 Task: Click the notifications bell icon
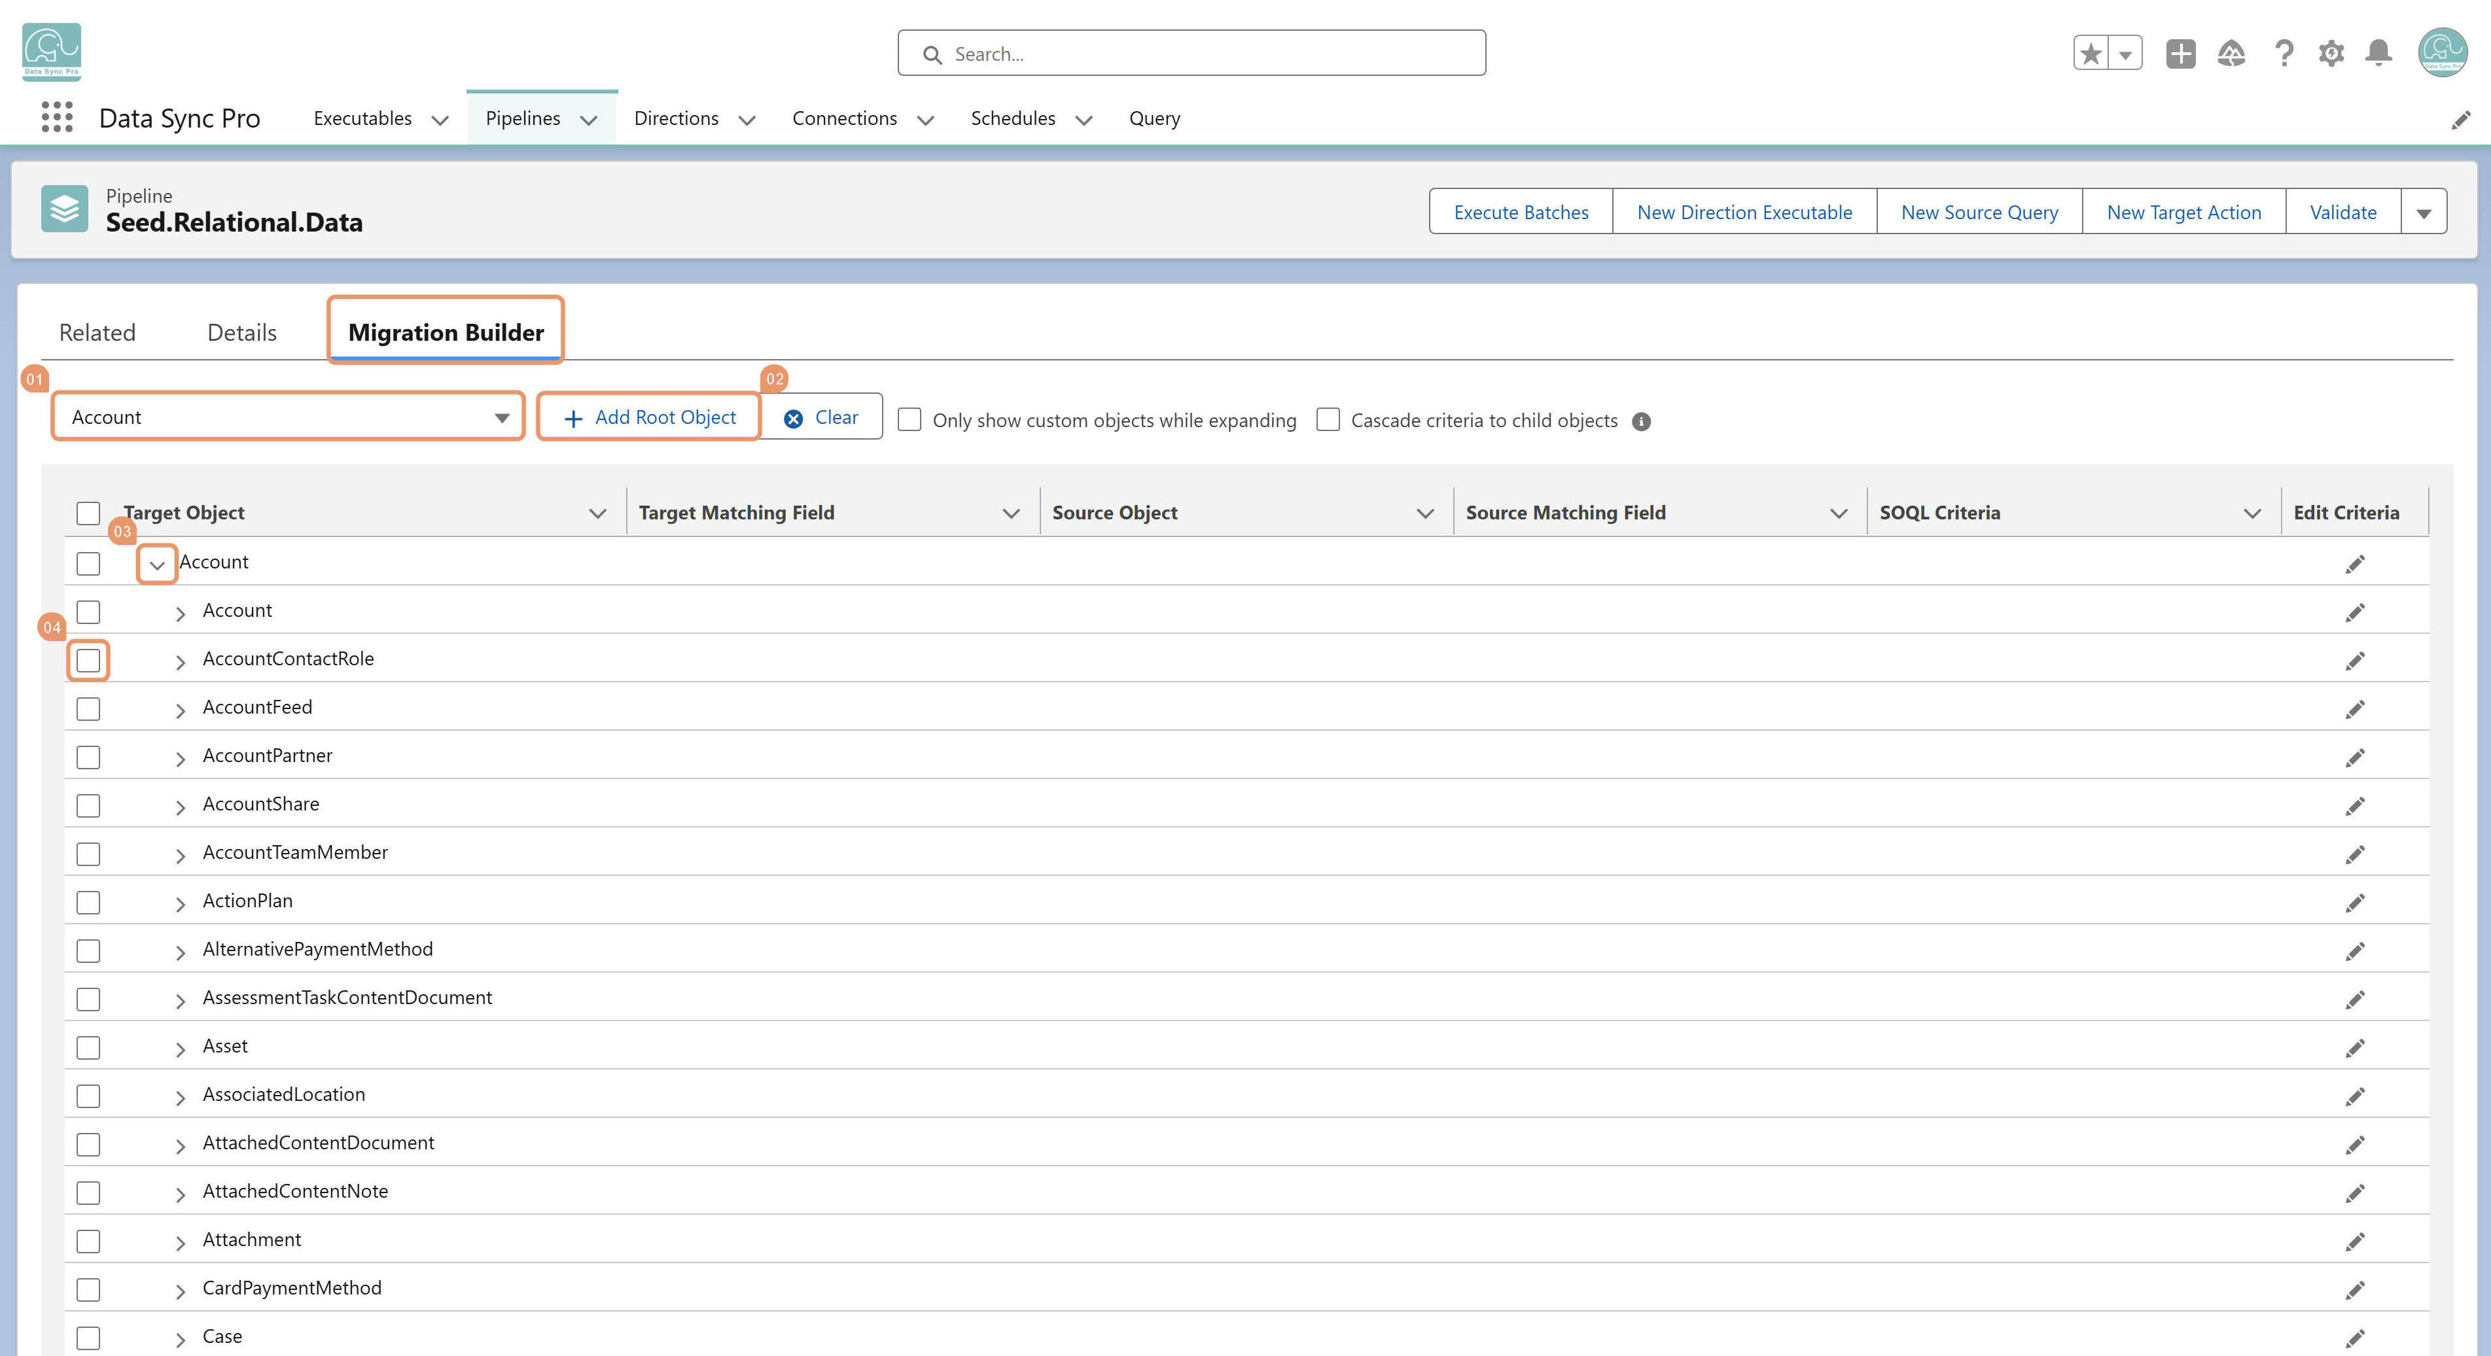[x=2378, y=53]
